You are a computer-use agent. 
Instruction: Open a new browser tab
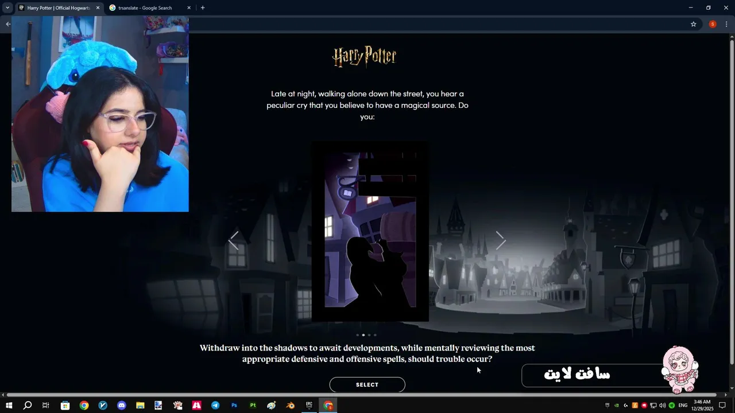pyautogui.click(x=203, y=8)
